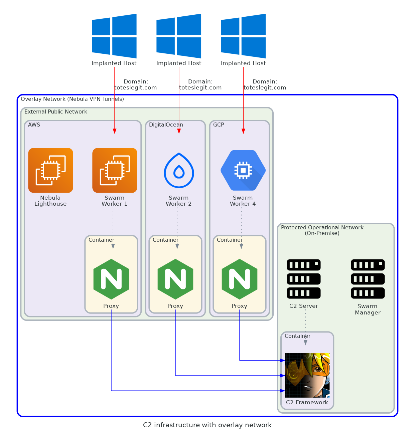Click the C2 Framework image
The image size is (416, 440).
pyautogui.click(x=307, y=375)
